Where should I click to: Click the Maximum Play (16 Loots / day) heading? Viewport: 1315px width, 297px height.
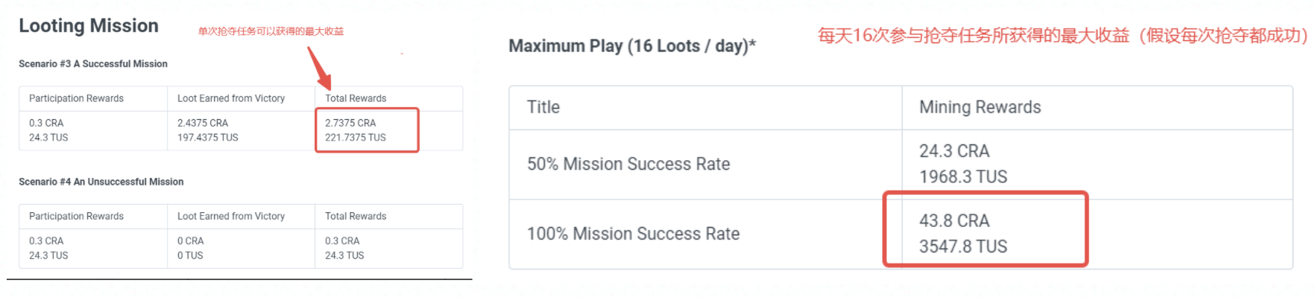632,46
